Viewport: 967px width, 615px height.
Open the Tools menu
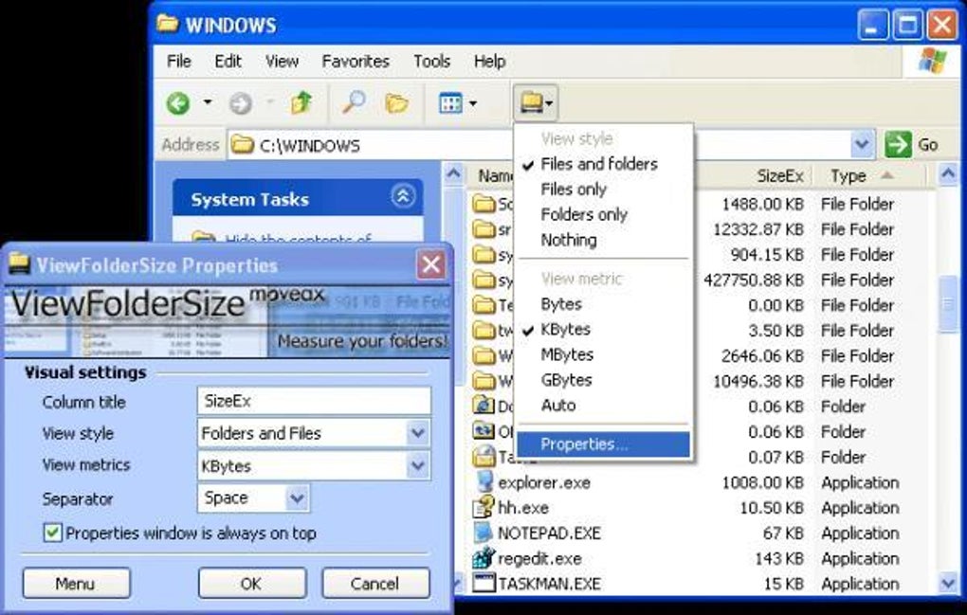431,61
